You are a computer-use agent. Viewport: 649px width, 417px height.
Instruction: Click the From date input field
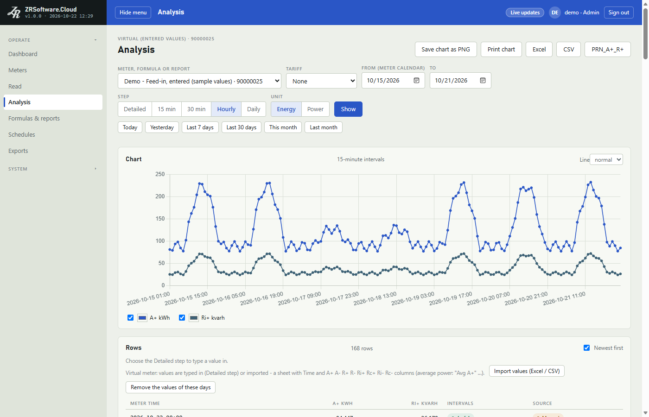click(393, 81)
